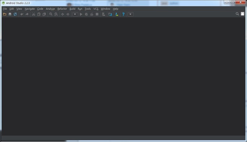
Task: Open the SDK Manager icon
Action: tap(117, 14)
